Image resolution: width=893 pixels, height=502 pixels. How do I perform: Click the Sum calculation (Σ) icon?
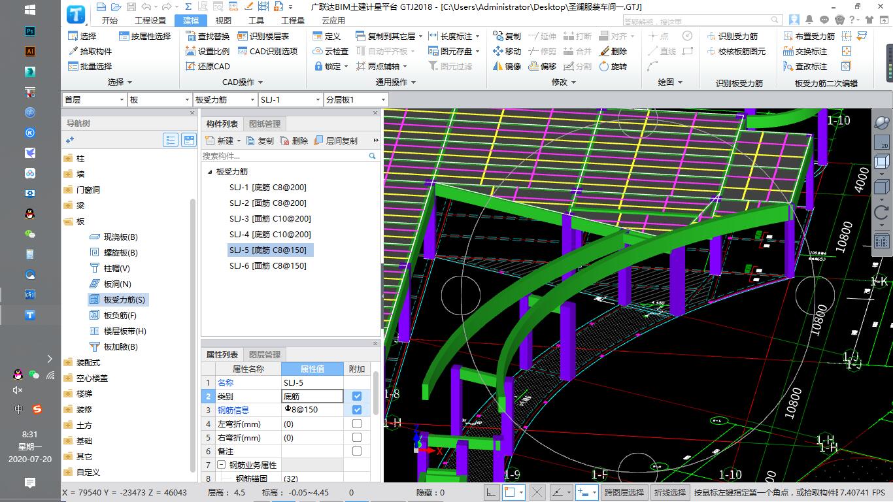point(188,7)
